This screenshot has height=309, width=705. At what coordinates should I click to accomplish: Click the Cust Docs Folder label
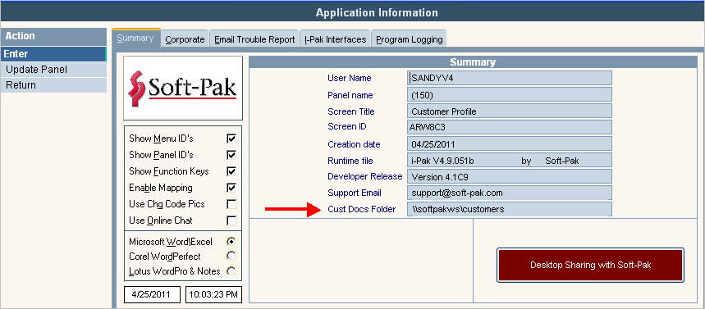click(361, 209)
